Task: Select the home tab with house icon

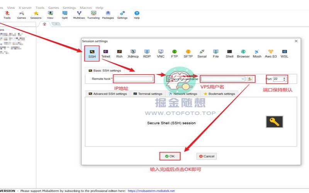Action: (44, 24)
